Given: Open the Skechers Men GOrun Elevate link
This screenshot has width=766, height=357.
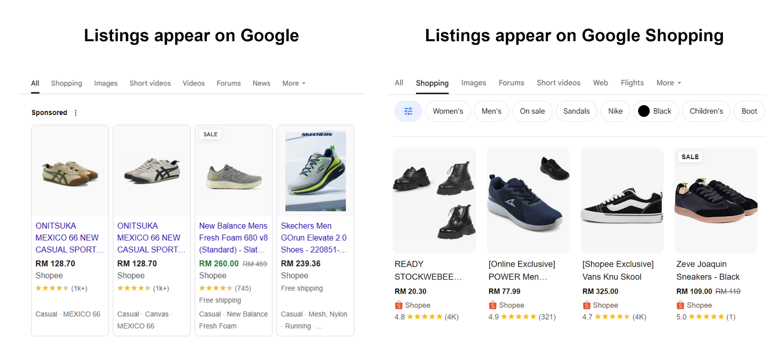Looking at the screenshot, I should [314, 238].
